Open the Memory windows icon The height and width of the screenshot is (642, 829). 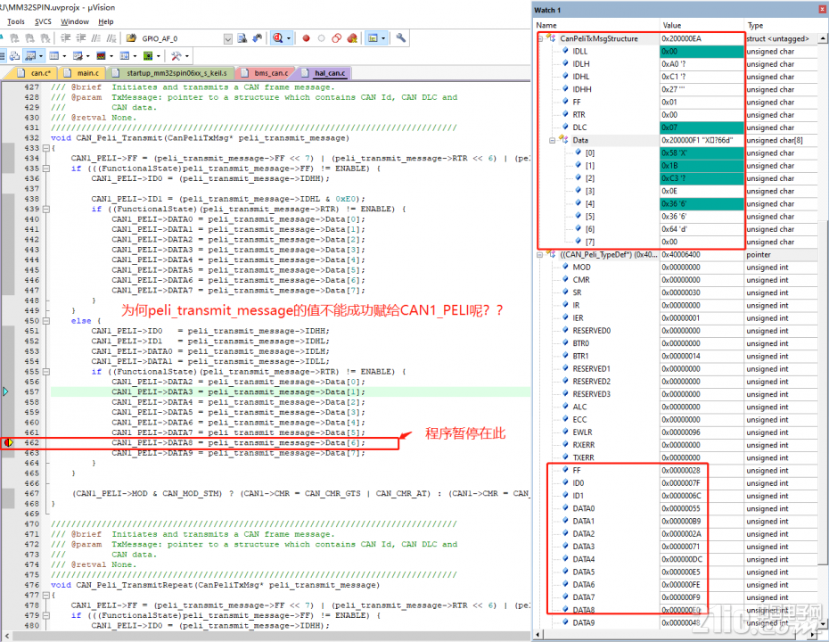pyautogui.click(x=53, y=55)
